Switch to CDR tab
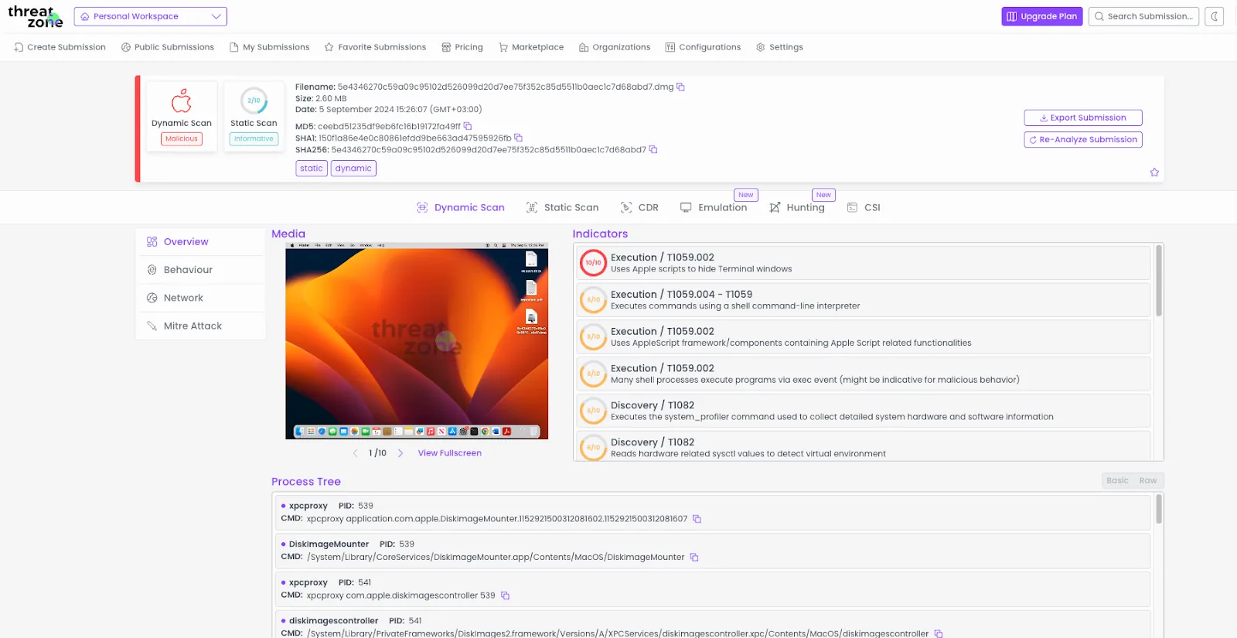The image size is (1237, 638). click(x=639, y=207)
